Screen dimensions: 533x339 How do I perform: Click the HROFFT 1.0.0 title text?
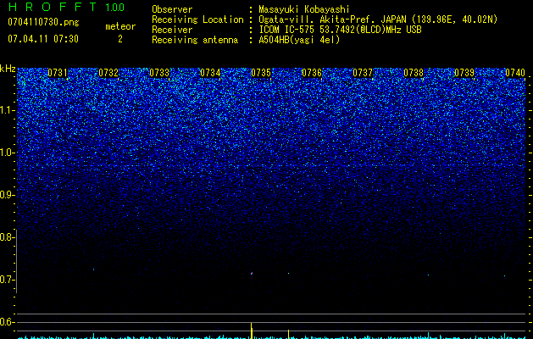coord(66,7)
